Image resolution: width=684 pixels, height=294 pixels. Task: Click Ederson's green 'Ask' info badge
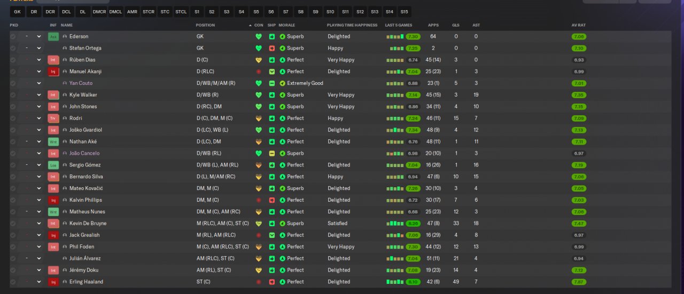click(x=53, y=37)
